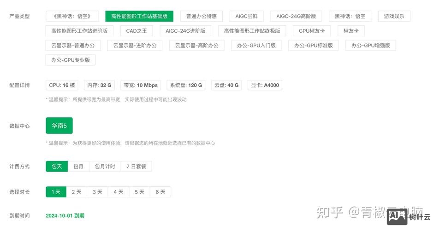Pick the AIGC-24G高阶版 option

296,17
